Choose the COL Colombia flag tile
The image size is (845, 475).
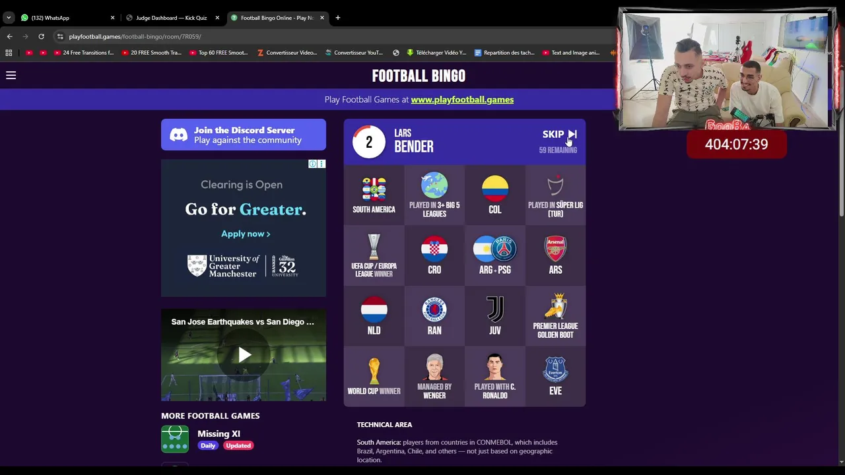click(495, 195)
